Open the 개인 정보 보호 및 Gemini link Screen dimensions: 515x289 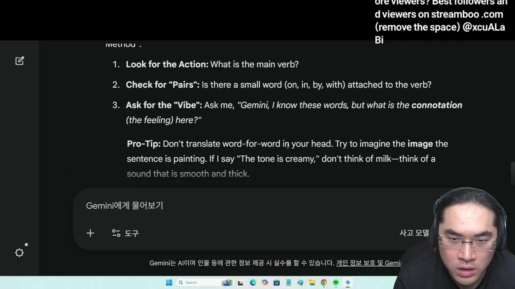pos(368,263)
